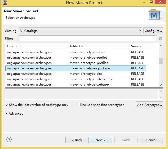
Task: Click archetype list scroll up arrow
Action: click(161, 46)
